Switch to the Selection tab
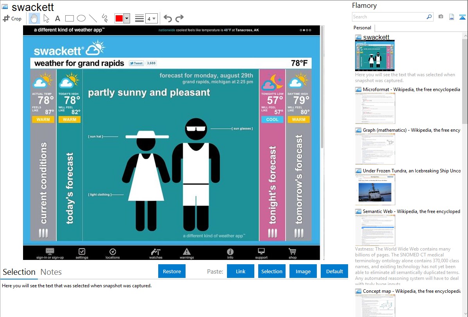The image size is (468, 317). pos(19,272)
